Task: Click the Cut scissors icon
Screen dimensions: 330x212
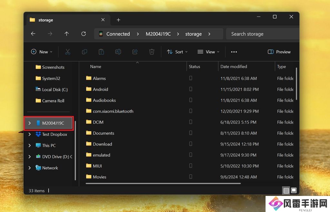Action: click(67, 52)
